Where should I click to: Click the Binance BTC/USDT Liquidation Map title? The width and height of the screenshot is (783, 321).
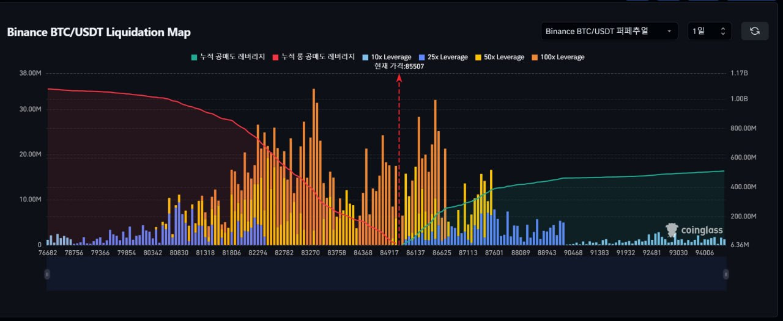pyautogui.click(x=99, y=32)
